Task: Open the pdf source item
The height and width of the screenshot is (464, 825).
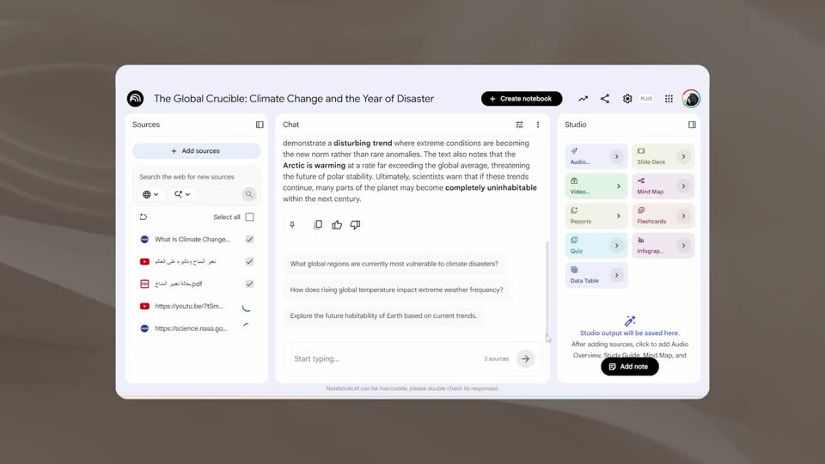Action: pos(179,284)
